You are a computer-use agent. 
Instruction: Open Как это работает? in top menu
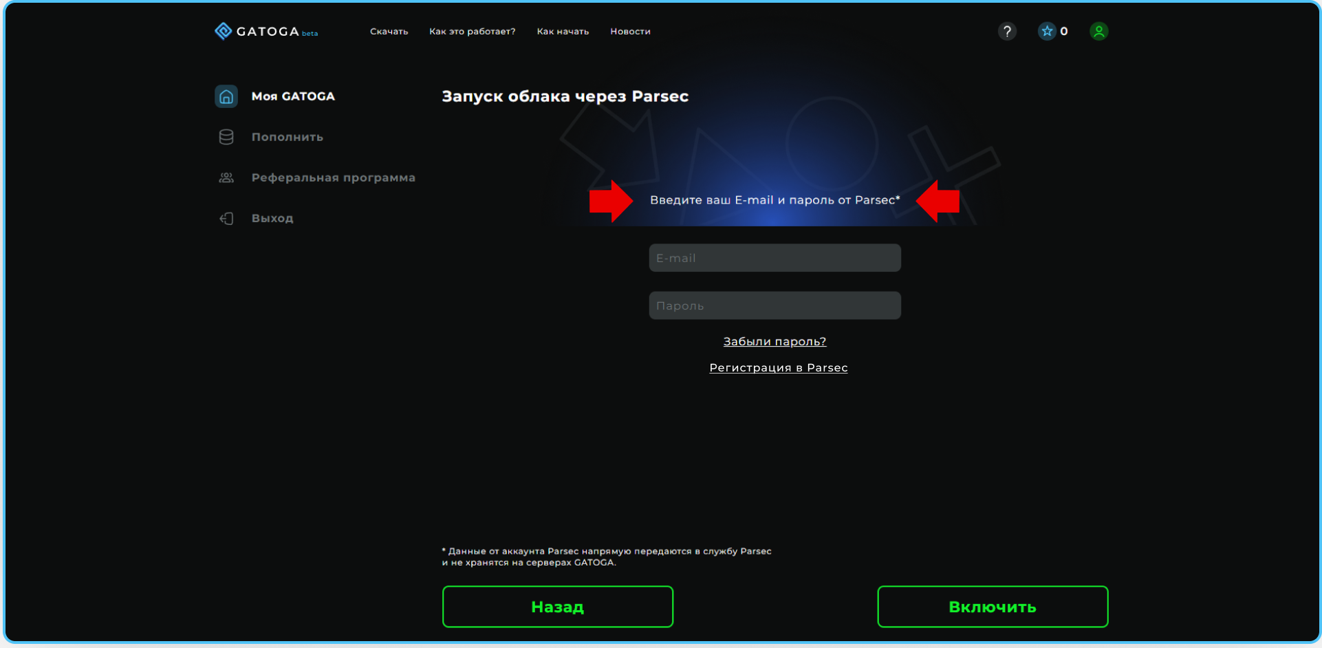(x=472, y=32)
